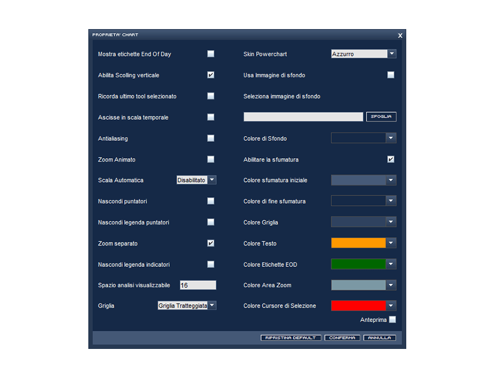Check Ascisse in scala temporale
This screenshot has width=494, height=378.
pyautogui.click(x=211, y=117)
